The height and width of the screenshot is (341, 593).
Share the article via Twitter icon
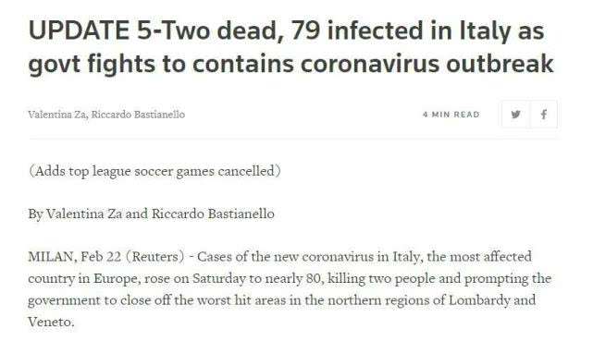[x=516, y=114]
